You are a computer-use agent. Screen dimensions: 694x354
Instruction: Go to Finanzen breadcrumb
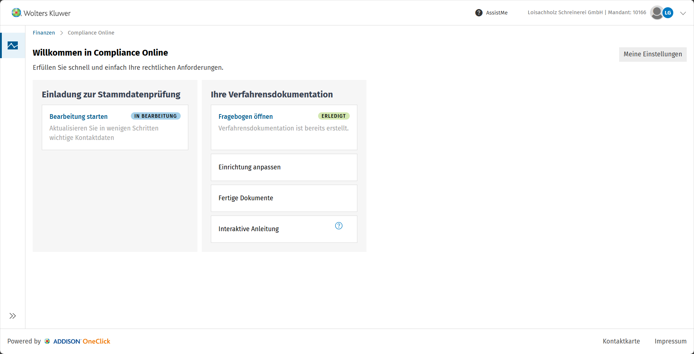pos(44,33)
